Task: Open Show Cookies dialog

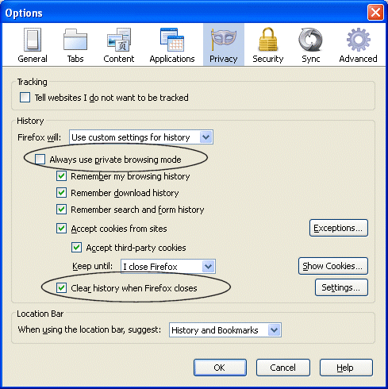Action: (333, 266)
